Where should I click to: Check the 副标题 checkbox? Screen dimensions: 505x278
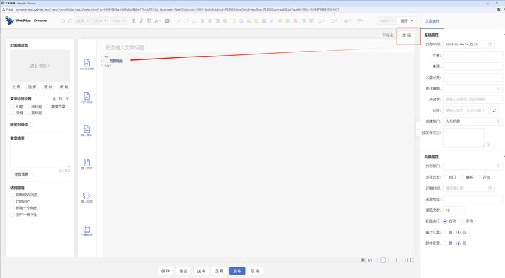[27, 113]
